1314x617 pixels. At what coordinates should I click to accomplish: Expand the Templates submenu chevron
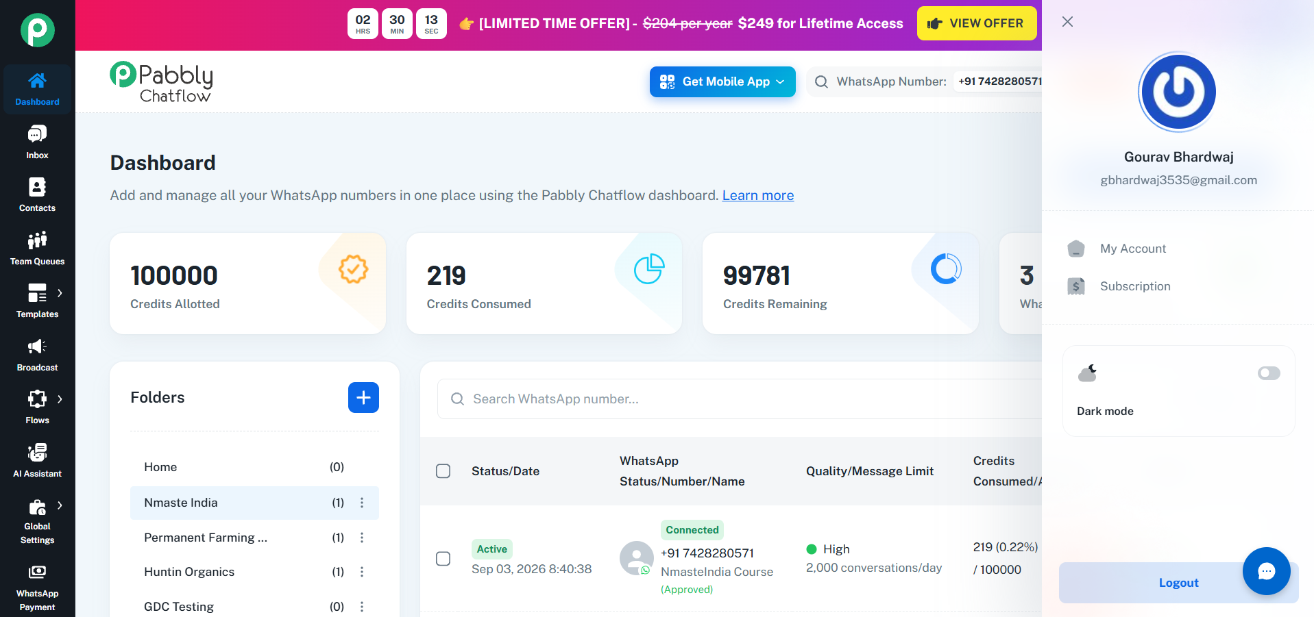(60, 293)
